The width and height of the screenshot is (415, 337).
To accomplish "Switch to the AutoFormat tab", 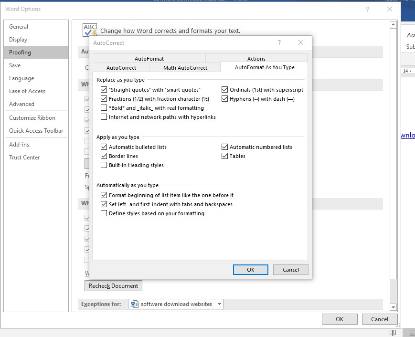I will point(149,58).
